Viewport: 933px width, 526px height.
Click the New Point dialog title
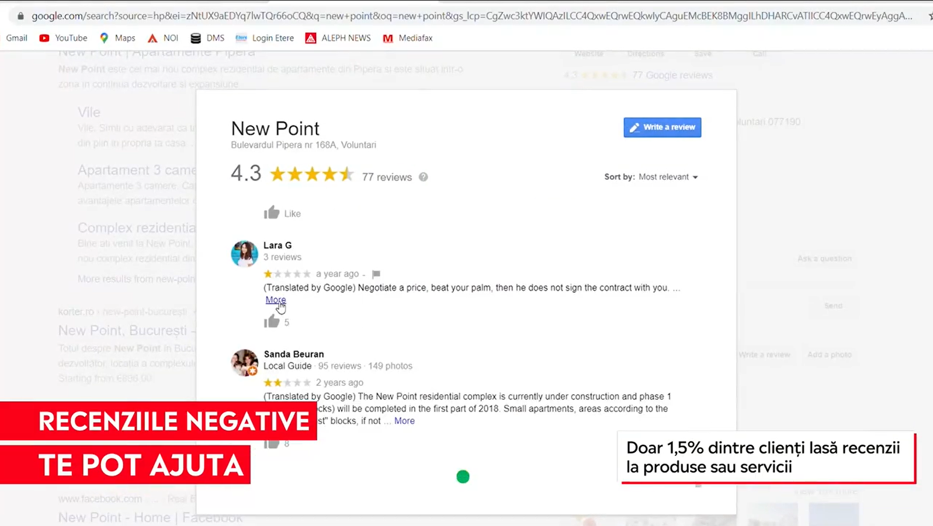[x=275, y=128]
